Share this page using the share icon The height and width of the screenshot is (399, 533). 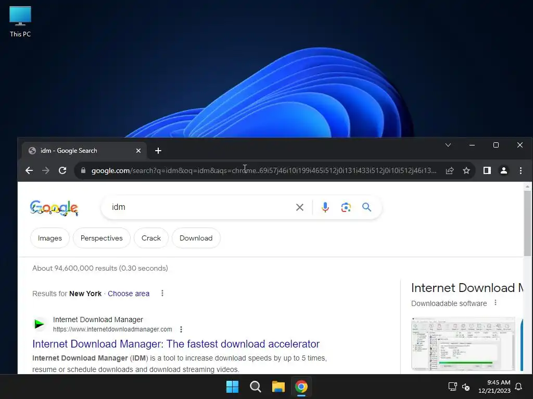point(450,170)
